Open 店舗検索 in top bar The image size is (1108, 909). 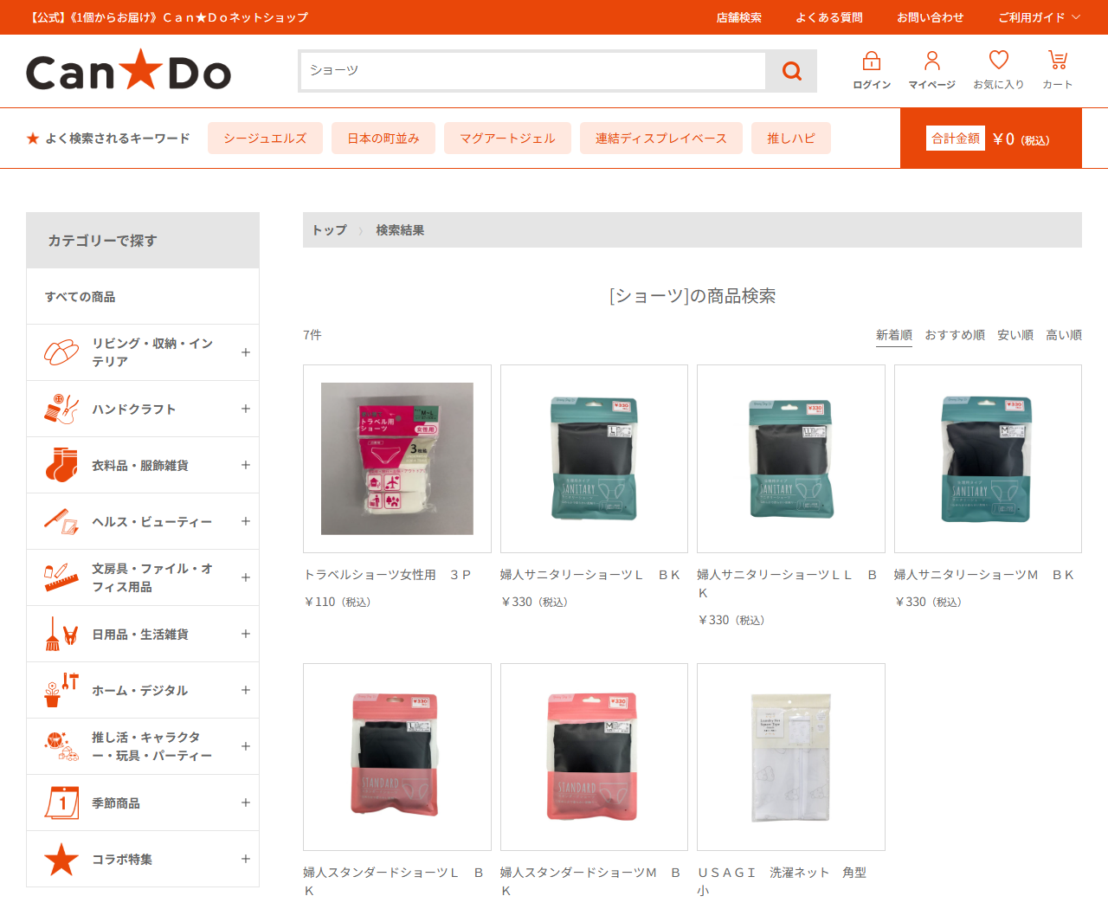pyautogui.click(x=739, y=17)
